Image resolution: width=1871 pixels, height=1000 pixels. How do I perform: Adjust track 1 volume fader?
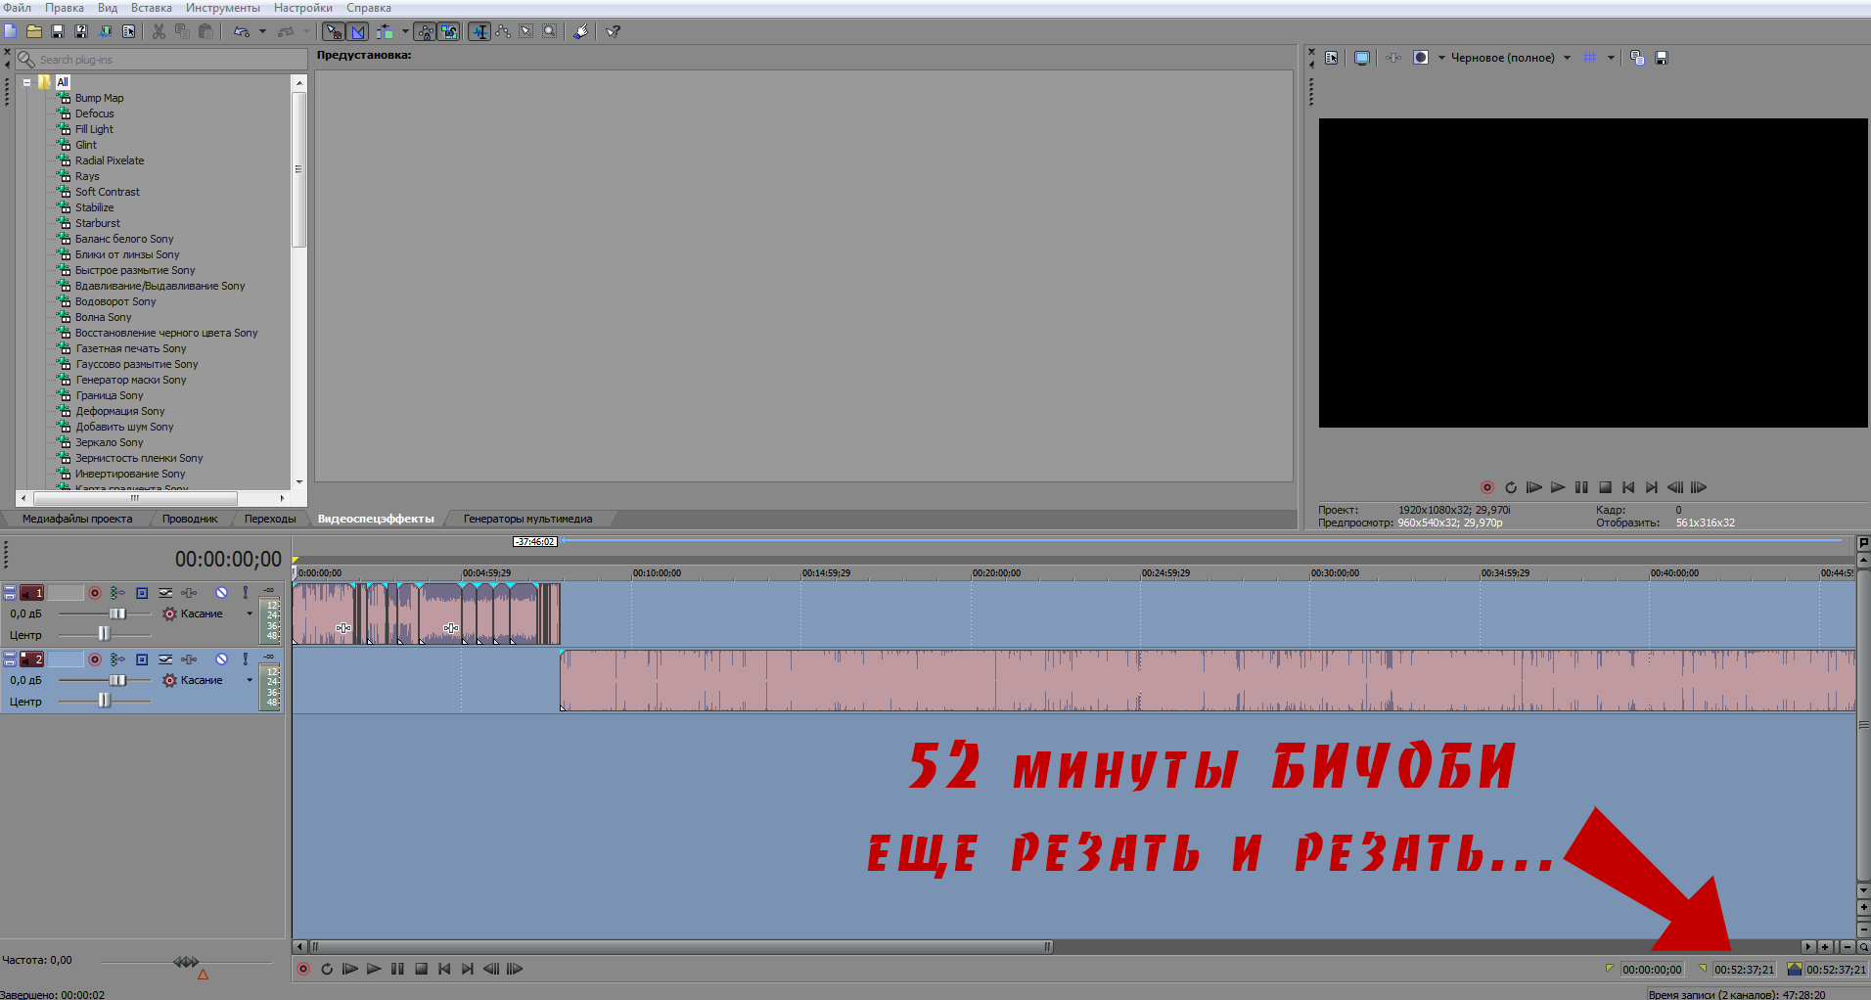tap(117, 614)
